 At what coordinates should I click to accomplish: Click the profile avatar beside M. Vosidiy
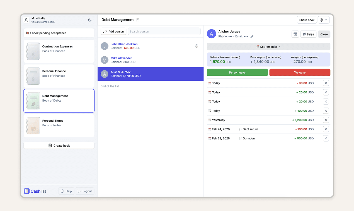pos(26,20)
